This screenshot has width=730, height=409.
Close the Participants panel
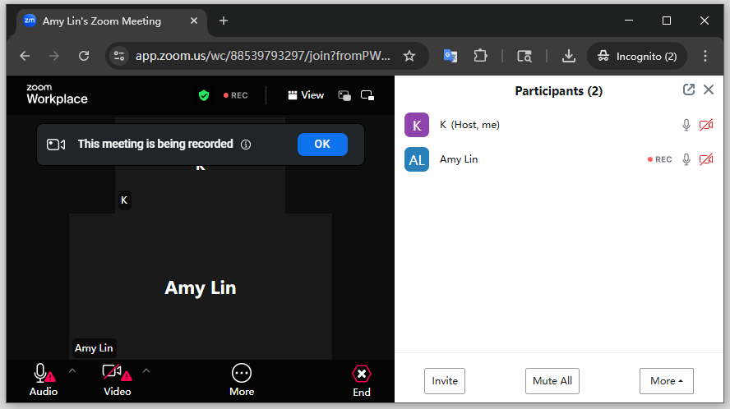click(x=709, y=90)
